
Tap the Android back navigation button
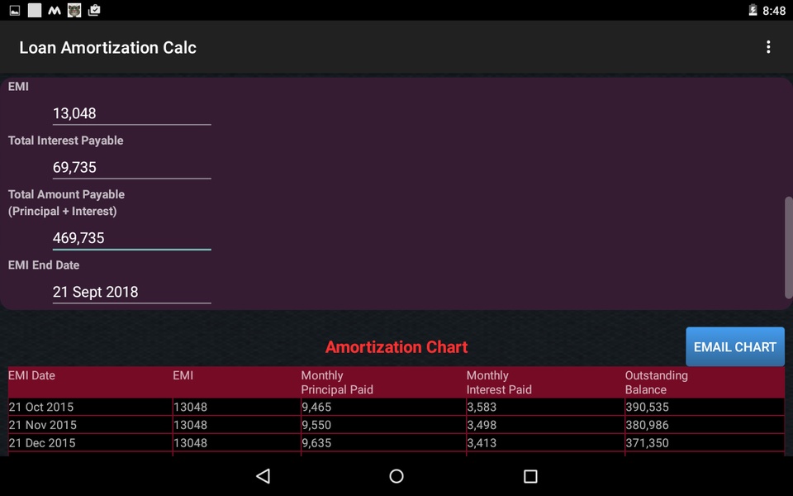pos(263,476)
